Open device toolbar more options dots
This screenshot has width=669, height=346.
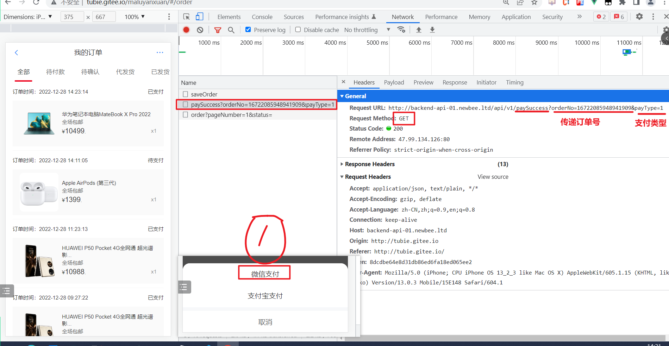pos(169,17)
